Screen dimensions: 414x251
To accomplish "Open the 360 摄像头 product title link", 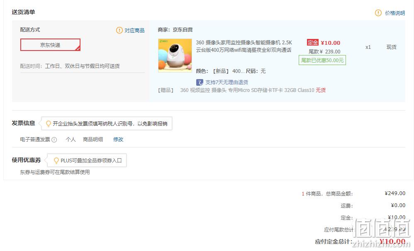I will [x=244, y=46].
